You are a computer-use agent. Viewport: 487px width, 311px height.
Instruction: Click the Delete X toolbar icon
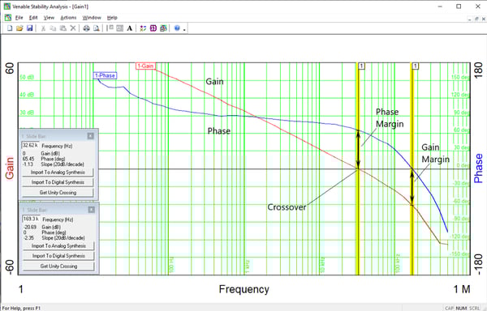[73, 28]
